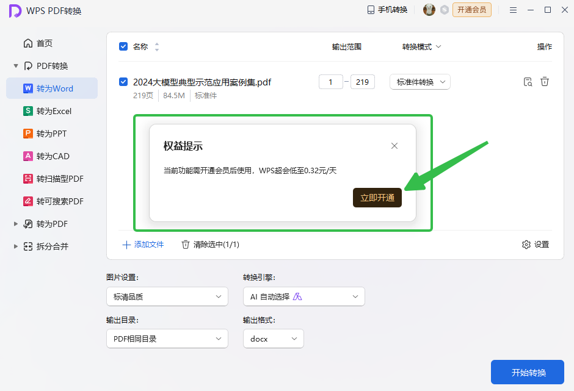Click the 219页 page count text
This screenshot has width=574, height=391.
[x=143, y=96]
